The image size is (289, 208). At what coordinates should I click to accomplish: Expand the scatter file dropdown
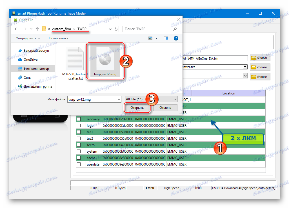coord(245,67)
